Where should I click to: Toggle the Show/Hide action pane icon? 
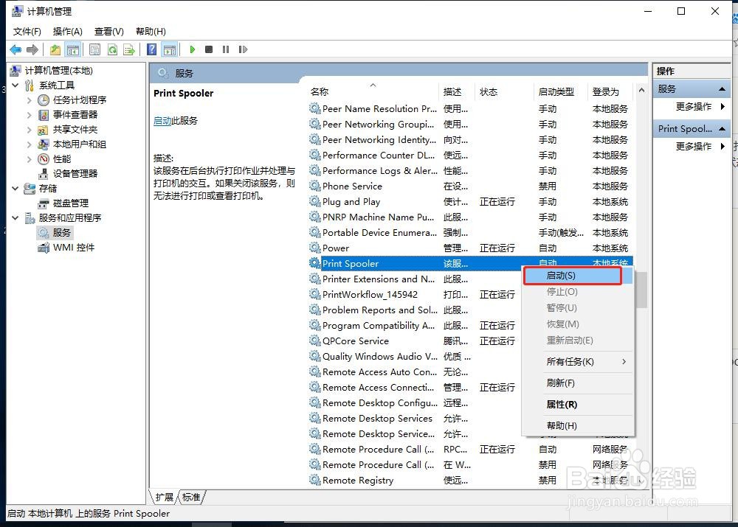[x=170, y=49]
